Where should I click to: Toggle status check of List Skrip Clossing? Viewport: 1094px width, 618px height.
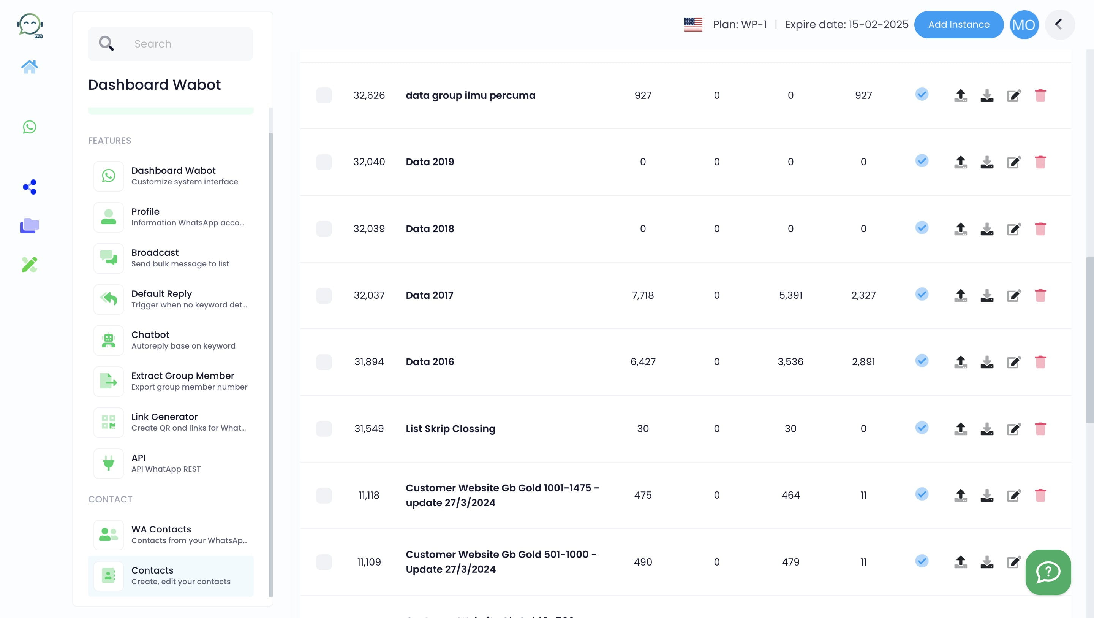[x=922, y=428]
